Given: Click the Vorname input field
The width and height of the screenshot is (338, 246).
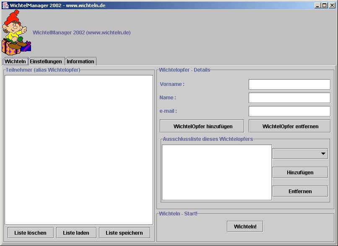Looking at the screenshot, I should [x=289, y=84].
